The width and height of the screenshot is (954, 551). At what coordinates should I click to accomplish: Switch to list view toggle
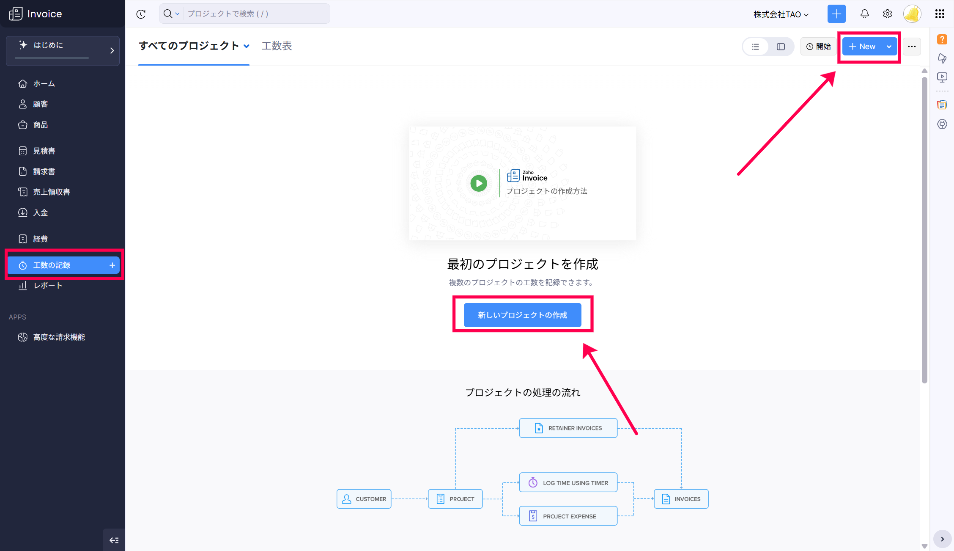tap(755, 47)
